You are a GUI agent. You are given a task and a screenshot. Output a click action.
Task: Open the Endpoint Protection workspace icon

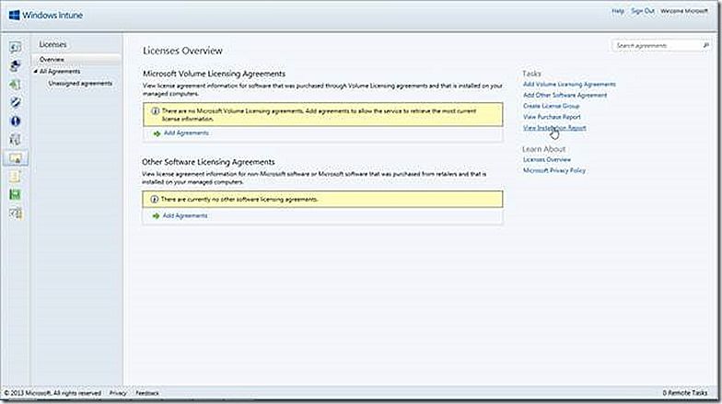tap(15, 103)
